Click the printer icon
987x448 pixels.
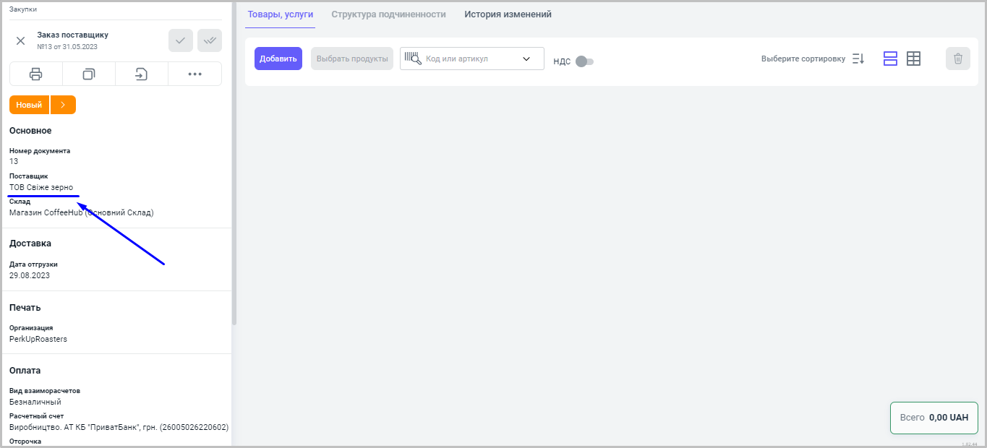[x=35, y=74]
